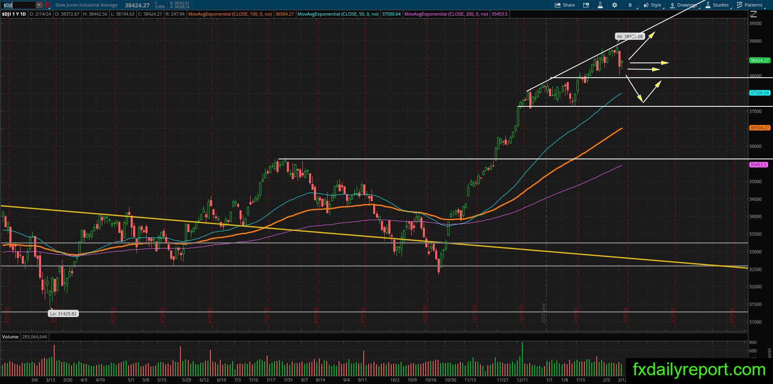Click the orange 36504.27 price axis tag
This screenshot has height=384, width=773.
[x=759, y=128]
